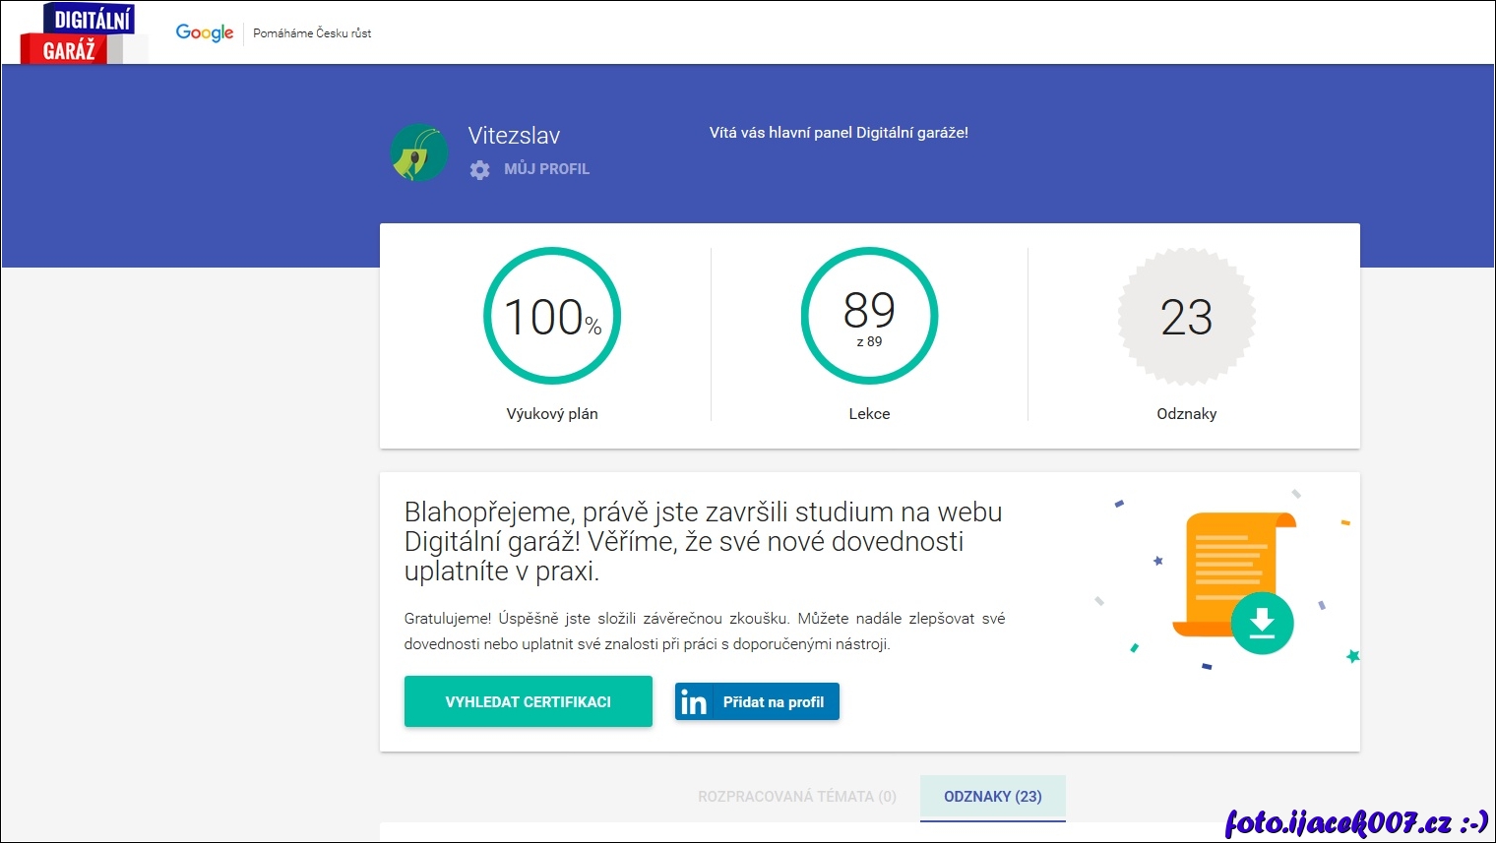
Task: Click the Odznaky label under the seal
Action: pyautogui.click(x=1186, y=414)
